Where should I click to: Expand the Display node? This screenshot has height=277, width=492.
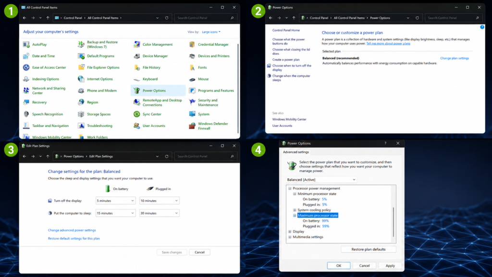[x=290, y=232]
